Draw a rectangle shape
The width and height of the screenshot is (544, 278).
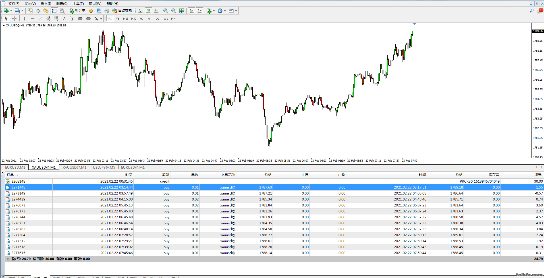[80, 19]
